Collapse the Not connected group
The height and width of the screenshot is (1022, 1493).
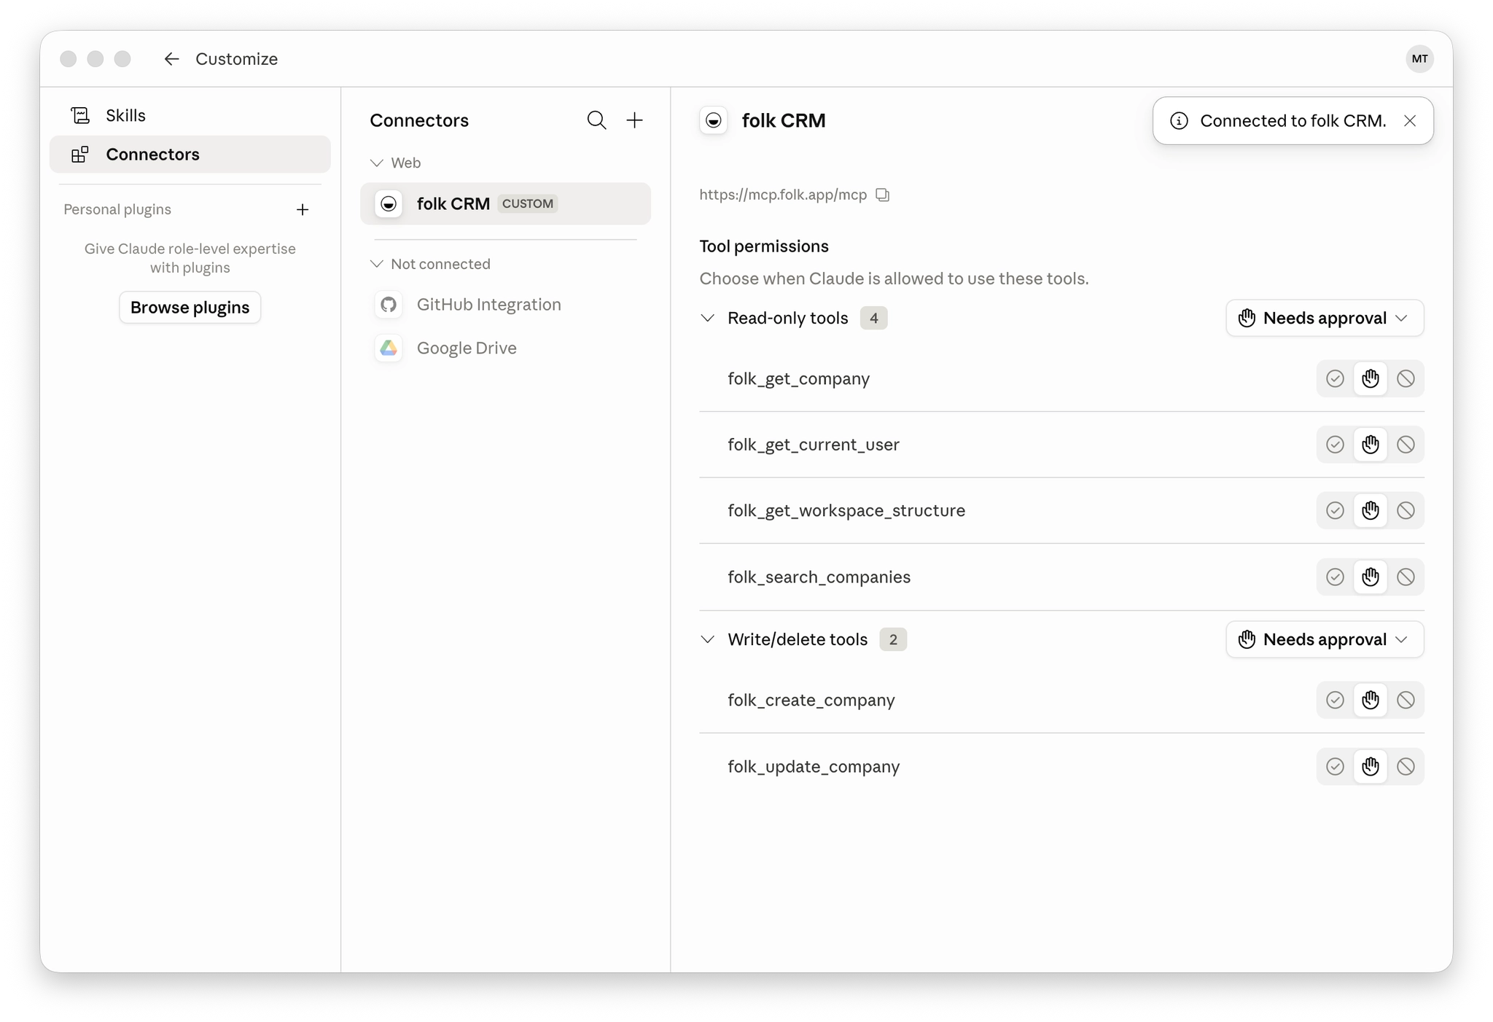376,265
